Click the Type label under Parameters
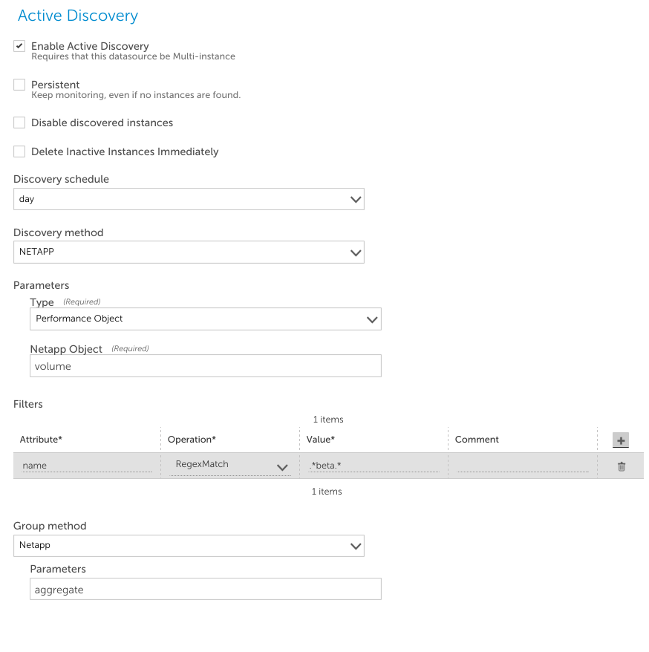649x652 pixels. (42, 302)
